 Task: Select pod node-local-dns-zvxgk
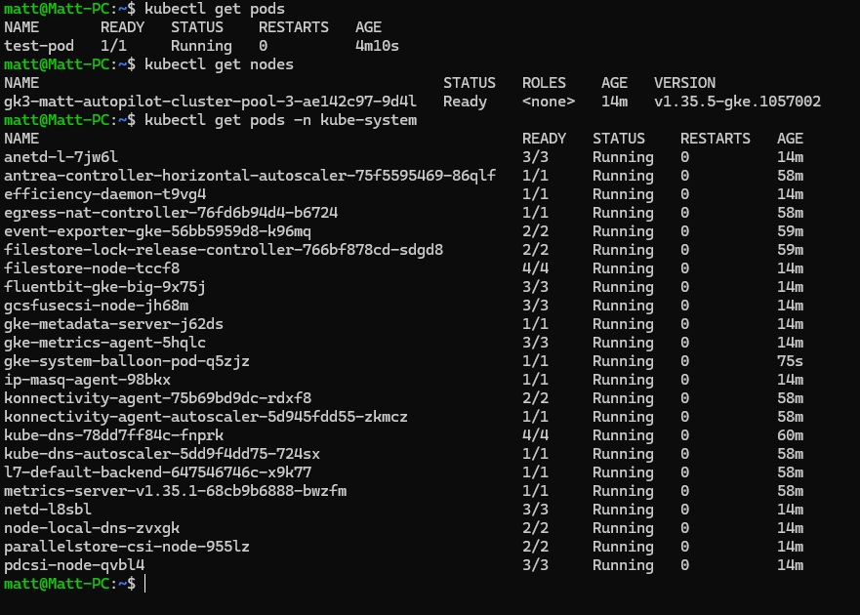[92, 528]
